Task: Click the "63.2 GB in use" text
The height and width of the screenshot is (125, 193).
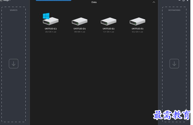Action: pyautogui.click(x=137, y=32)
